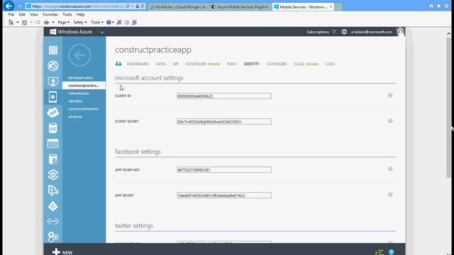Click help icon for Client ID field

[x=390, y=95]
